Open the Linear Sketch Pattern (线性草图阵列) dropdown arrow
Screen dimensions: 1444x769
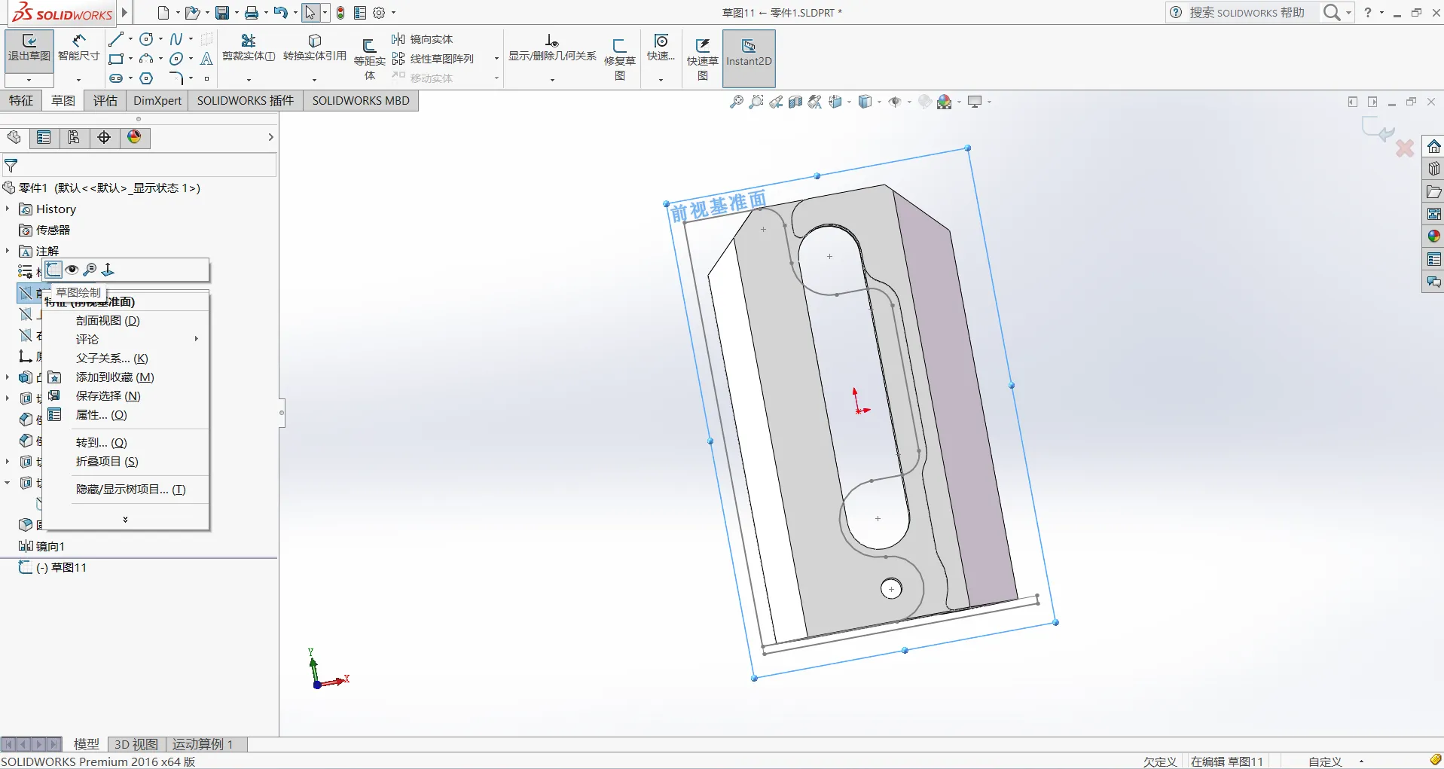pos(496,59)
